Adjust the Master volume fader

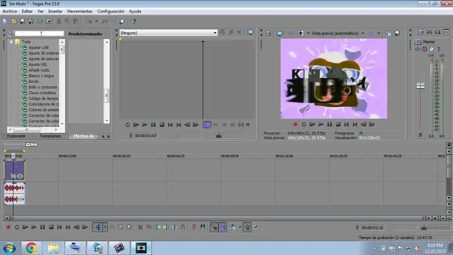tap(420, 86)
